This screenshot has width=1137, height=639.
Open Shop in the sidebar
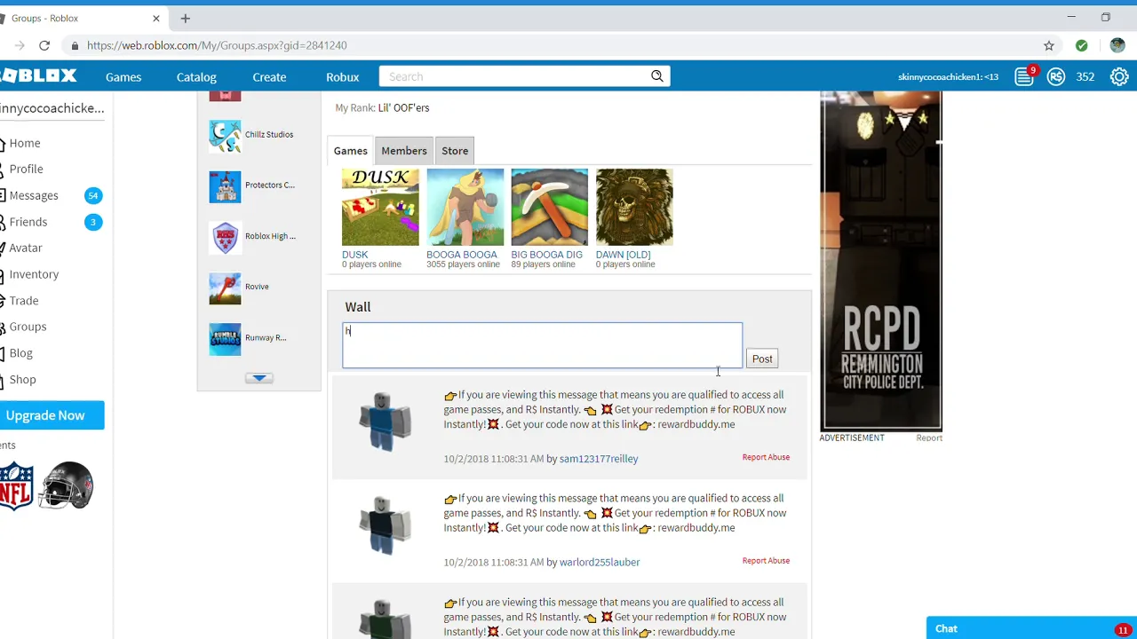(x=23, y=379)
